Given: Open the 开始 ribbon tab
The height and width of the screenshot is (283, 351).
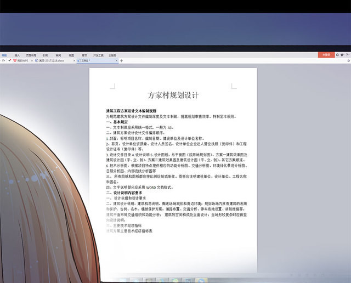Looking at the screenshot, I should (x=4, y=55).
